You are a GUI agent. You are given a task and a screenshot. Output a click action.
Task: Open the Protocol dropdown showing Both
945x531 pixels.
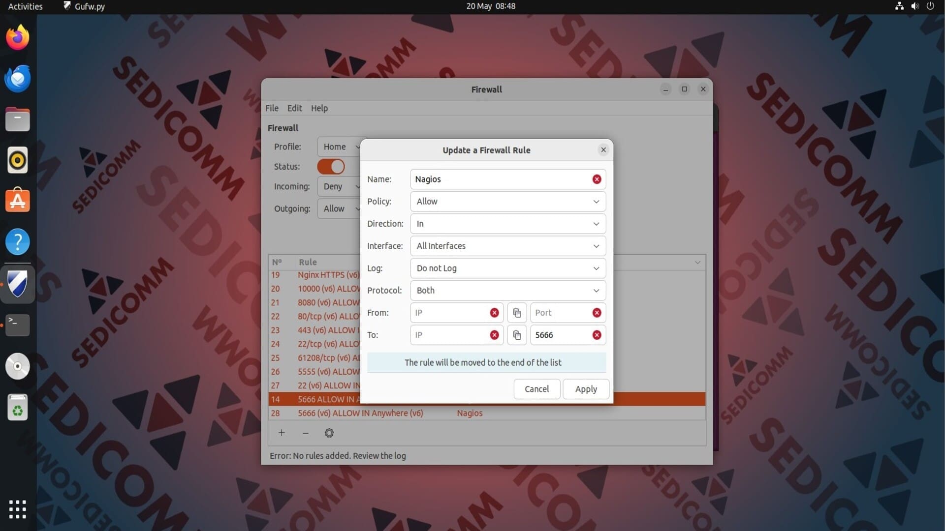pos(507,291)
